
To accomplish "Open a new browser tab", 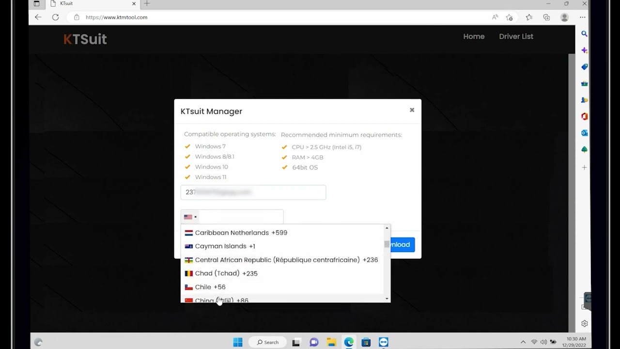I will click(147, 3).
